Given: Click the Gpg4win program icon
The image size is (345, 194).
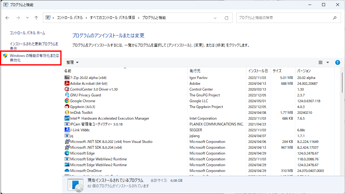Looking at the screenshot, I should 67,107.
